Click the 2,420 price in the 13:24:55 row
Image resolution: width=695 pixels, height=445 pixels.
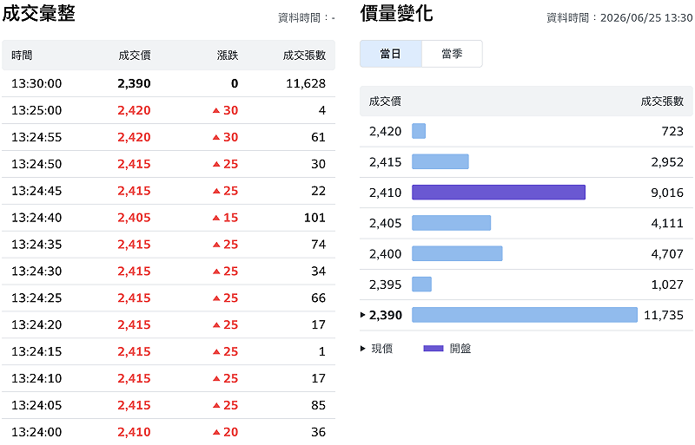pyautogui.click(x=134, y=137)
